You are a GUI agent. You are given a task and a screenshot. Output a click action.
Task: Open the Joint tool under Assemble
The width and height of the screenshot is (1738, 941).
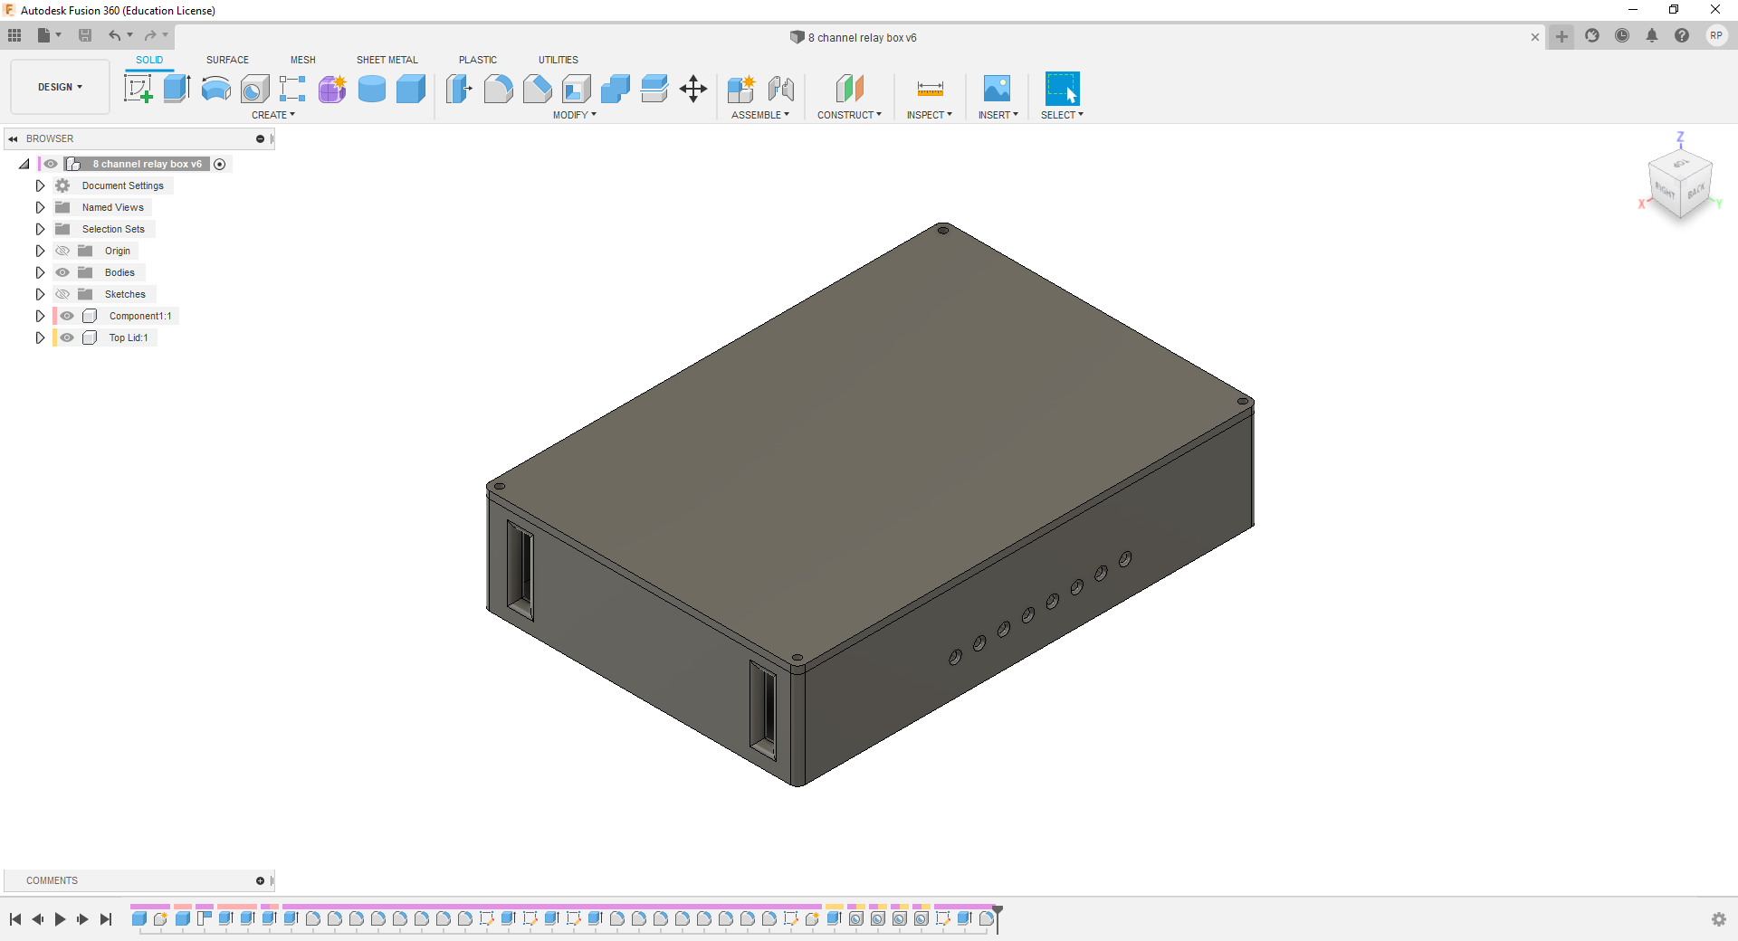pyautogui.click(x=781, y=88)
